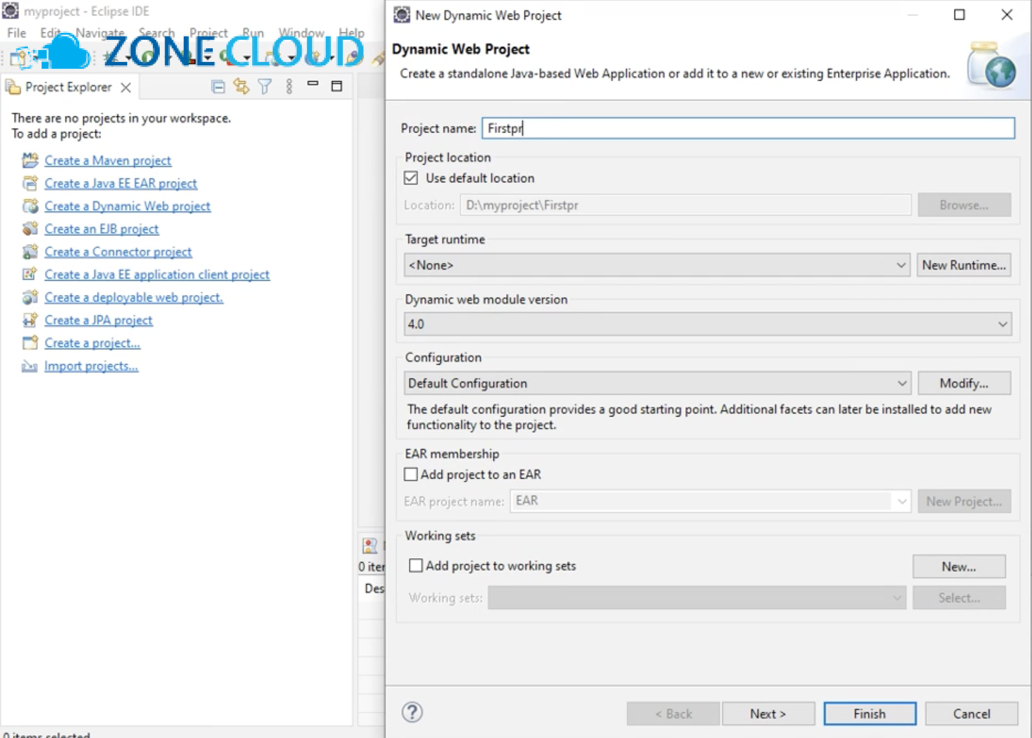The image size is (1032, 738).
Task: Open the File menu
Action: click(17, 33)
